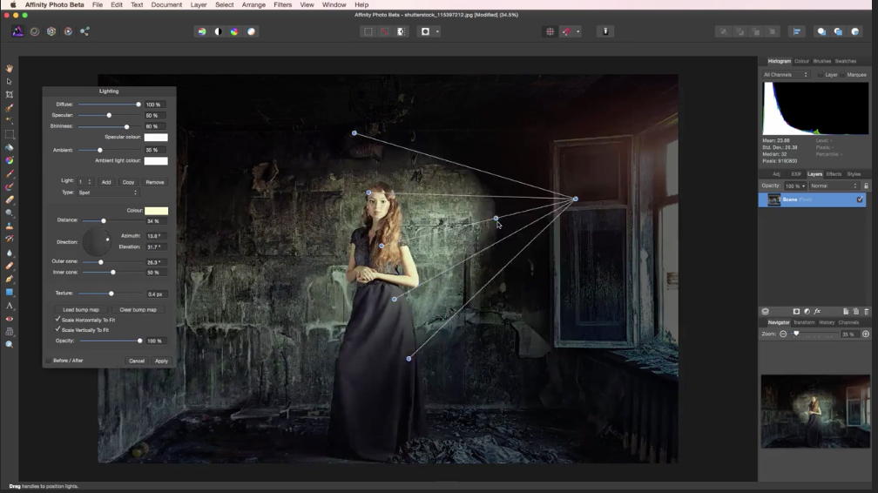878x493 pixels.
Task: Cancel the Lighting dialog
Action: (137, 361)
